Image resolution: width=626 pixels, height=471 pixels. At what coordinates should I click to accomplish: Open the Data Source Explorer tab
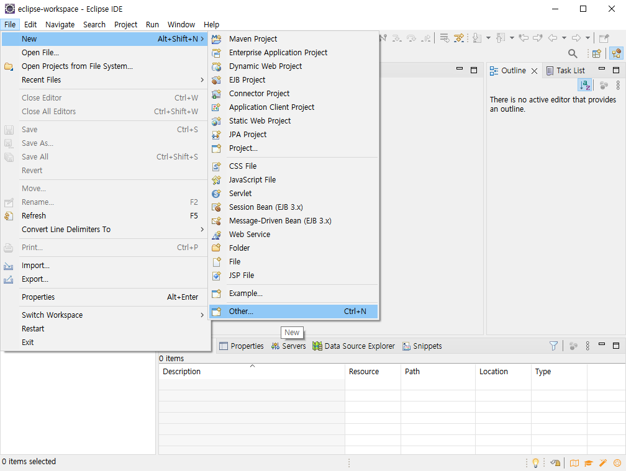click(354, 346)
